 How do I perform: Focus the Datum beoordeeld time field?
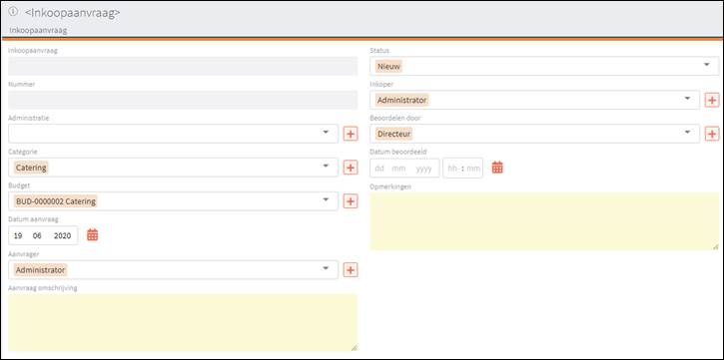tap(463, 169)
